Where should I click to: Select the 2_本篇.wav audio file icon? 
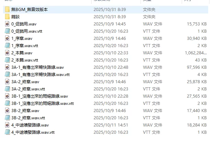(7, 53)
